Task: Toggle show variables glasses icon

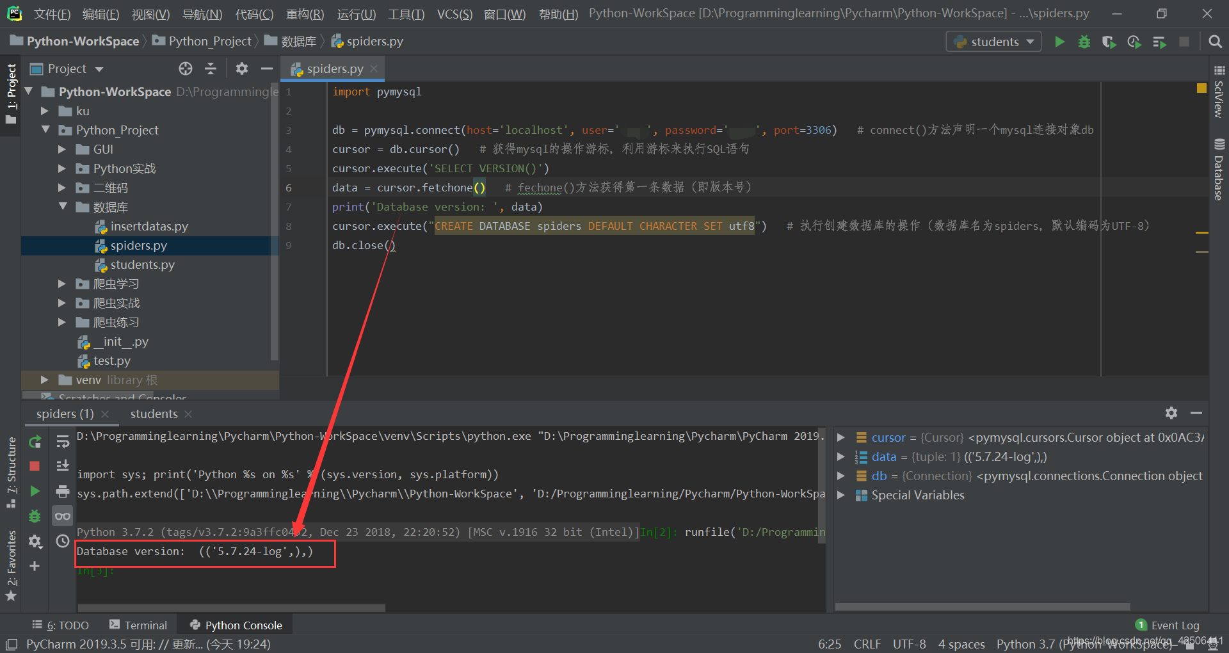Action: coord(63,516)
